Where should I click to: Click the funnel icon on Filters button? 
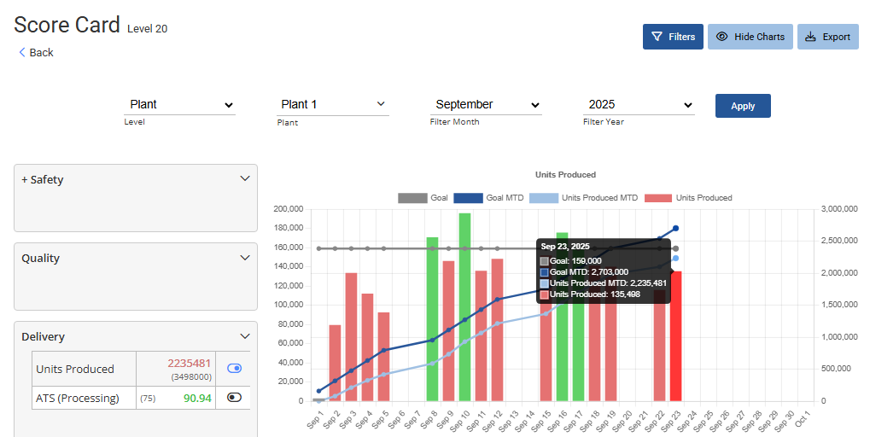click(657, 37)
